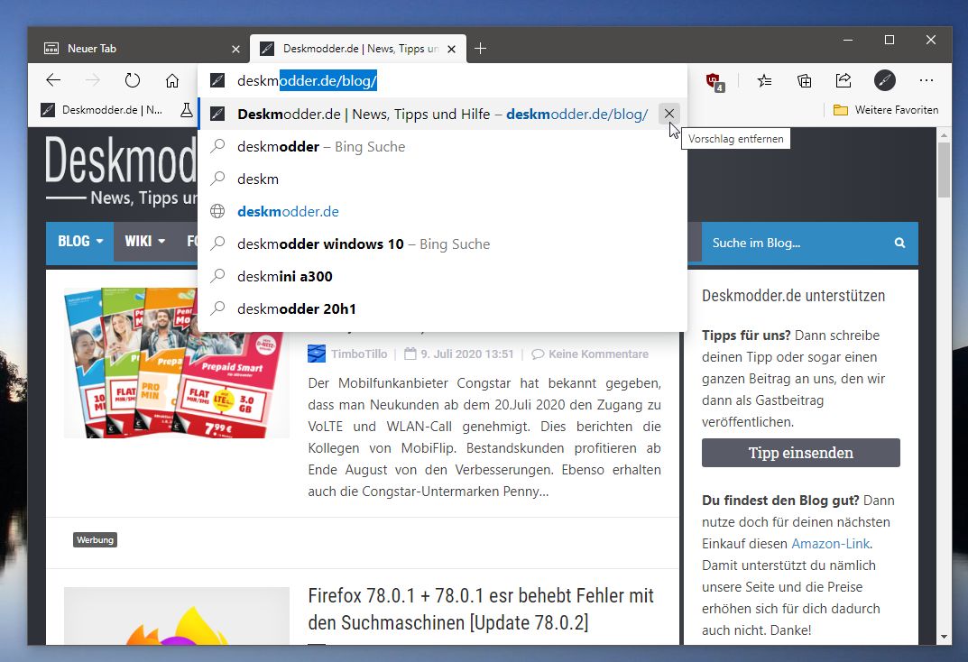Screen dimensions: 968x662
Task: Reload the page with refresh icon
Action: [x=132, y=80]
